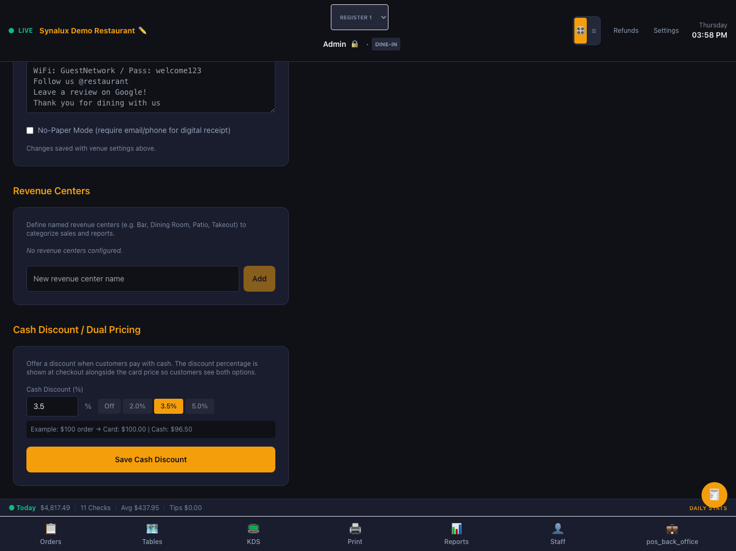Screen dimensions: 736x551
Task: Open the Reports chart icon
Action: pos(456,528)
